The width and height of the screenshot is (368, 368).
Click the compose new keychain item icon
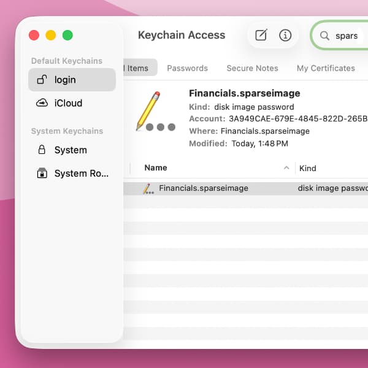point(261,35)
